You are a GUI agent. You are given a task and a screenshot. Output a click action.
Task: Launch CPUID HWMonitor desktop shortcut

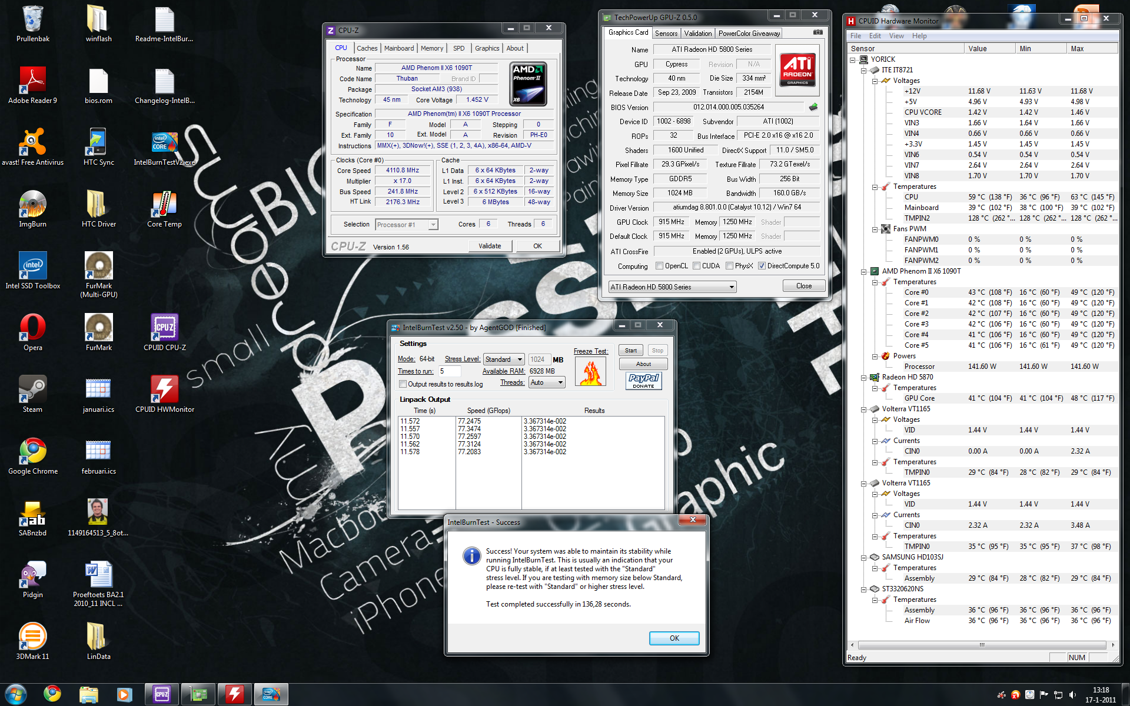click(164, 394)
